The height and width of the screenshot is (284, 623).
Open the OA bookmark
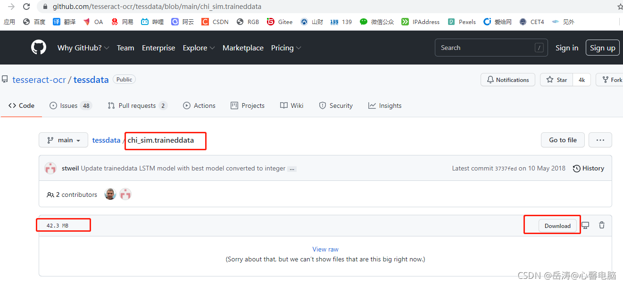93,22
